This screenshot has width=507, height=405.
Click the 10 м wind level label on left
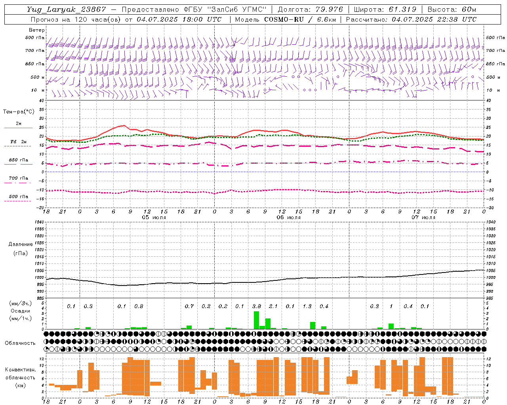pyautogui.click(x=38, y=90)
